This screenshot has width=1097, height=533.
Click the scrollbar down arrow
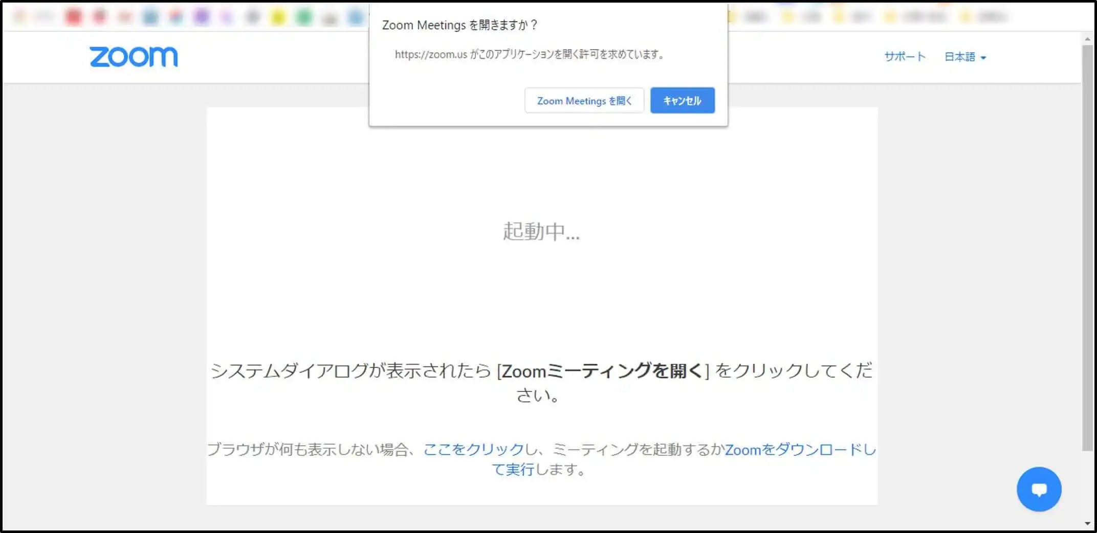tap(1087, 523)
